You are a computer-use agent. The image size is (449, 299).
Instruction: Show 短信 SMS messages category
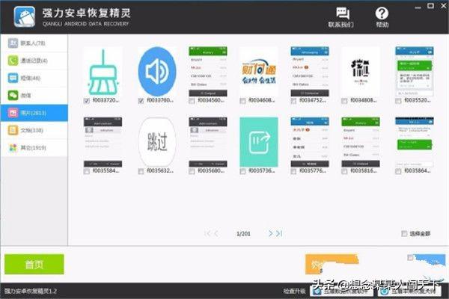point(34,77)
